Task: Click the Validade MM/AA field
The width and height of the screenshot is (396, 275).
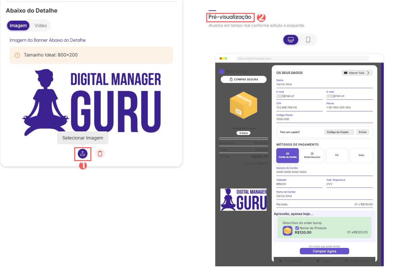Action: [300, 183]
